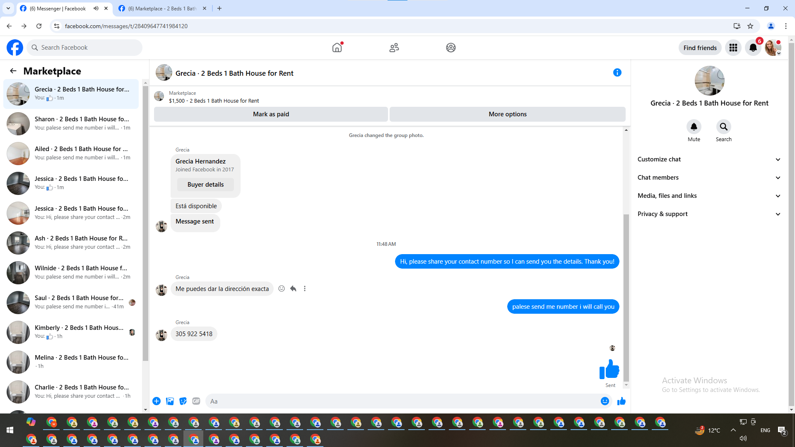Mute the Messenger browser tab audio
Image resolution: width=795 pixels, height=447 pixels.
(x=96, y=8)
